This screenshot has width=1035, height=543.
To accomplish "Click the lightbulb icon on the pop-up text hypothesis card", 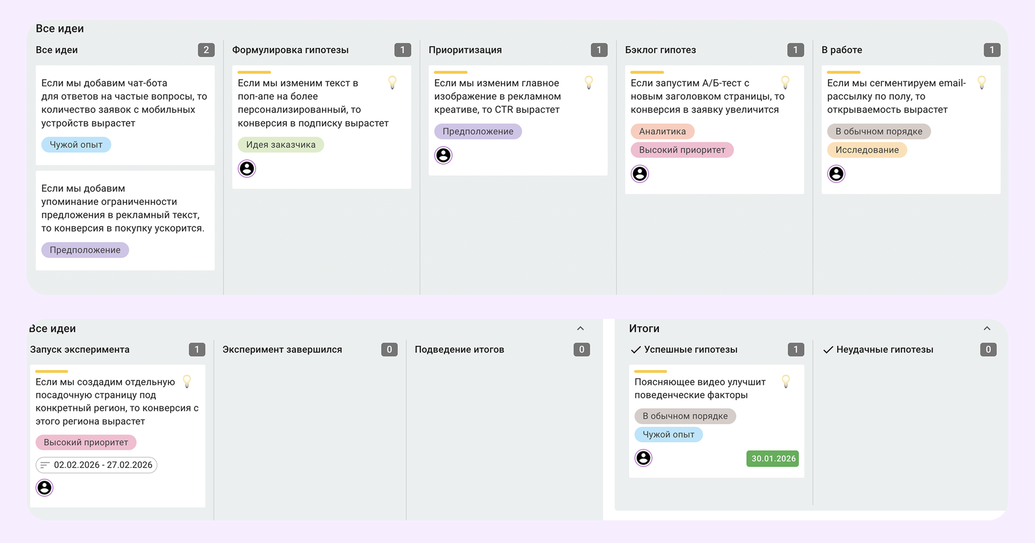I will click(393, 82).
